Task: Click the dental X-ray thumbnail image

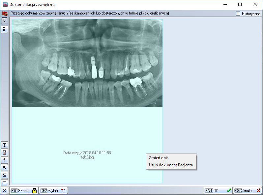Action: coord(87,63)
